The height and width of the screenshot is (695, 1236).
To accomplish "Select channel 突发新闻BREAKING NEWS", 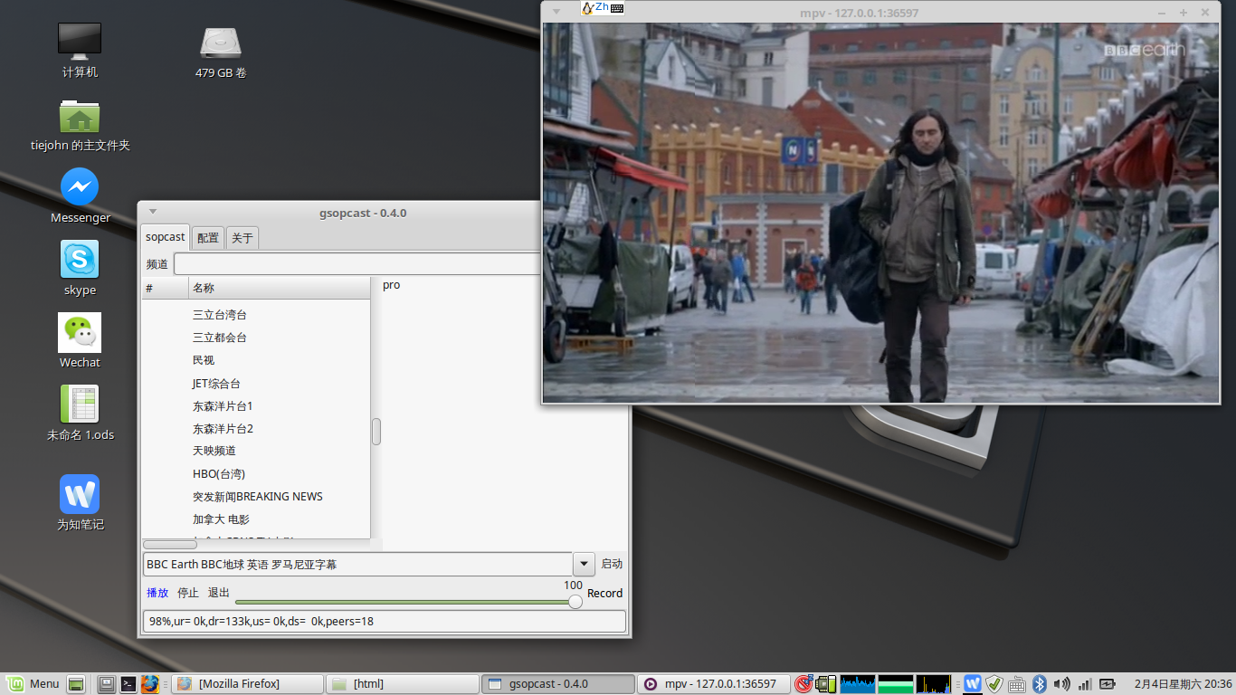I will point(256,497).
